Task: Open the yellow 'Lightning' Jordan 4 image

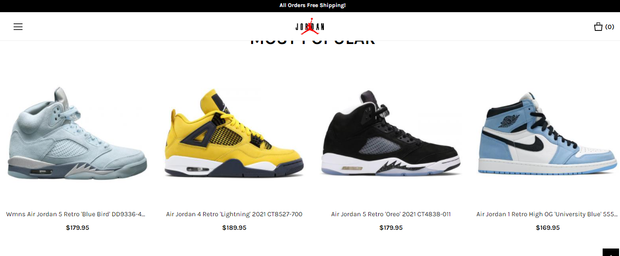Action: (234, 133)
